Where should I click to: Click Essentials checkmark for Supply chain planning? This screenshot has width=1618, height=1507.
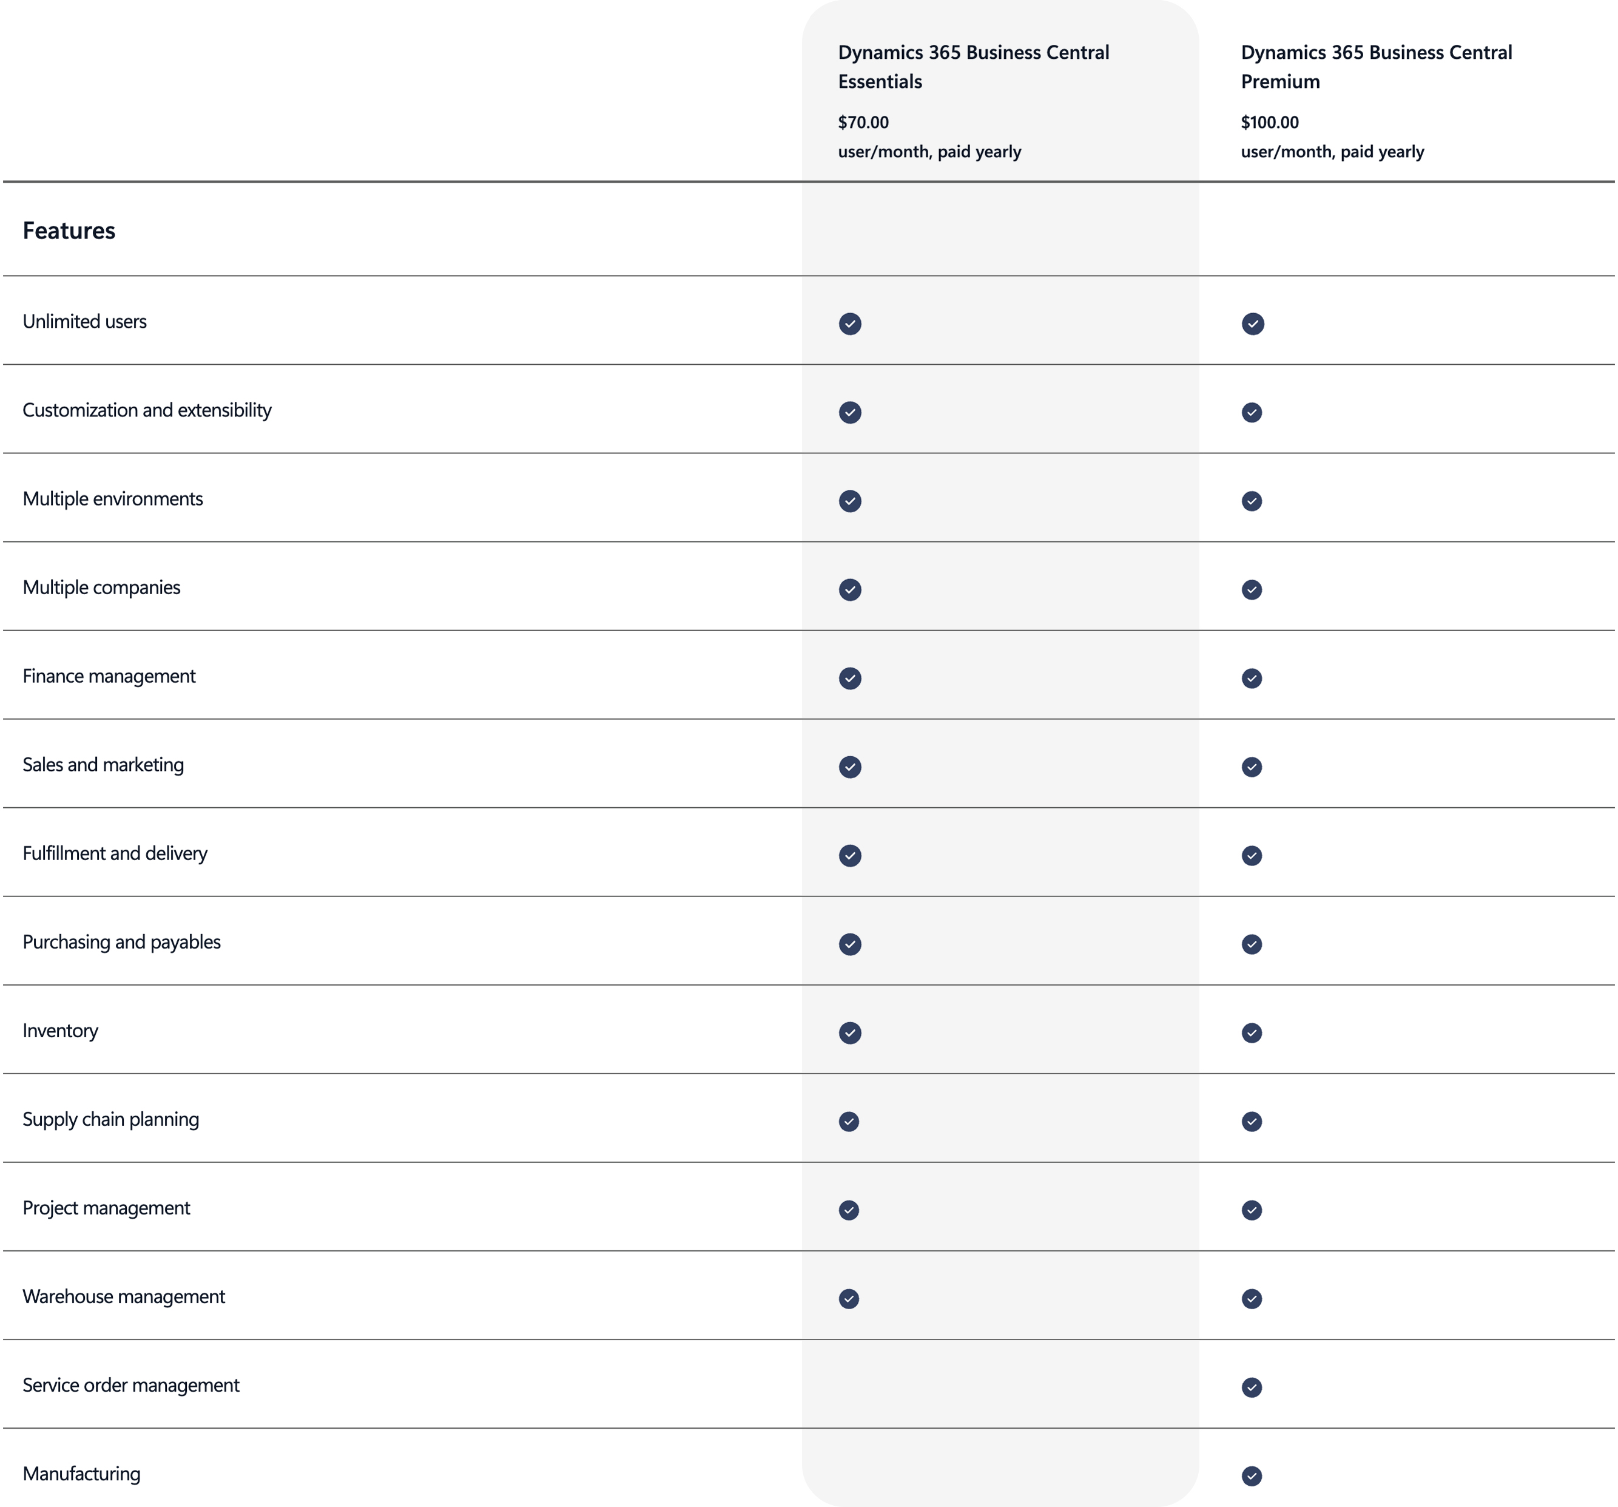(849, 1123)
